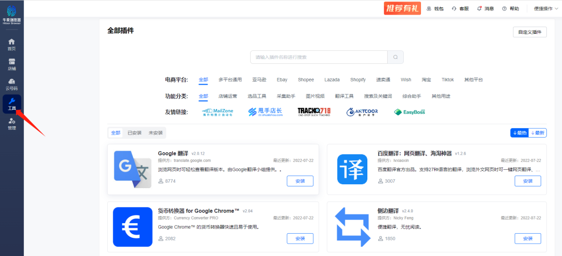The image size is (562, 256).
Task: Open the ANTCOOR partner link
Action: 362,112
